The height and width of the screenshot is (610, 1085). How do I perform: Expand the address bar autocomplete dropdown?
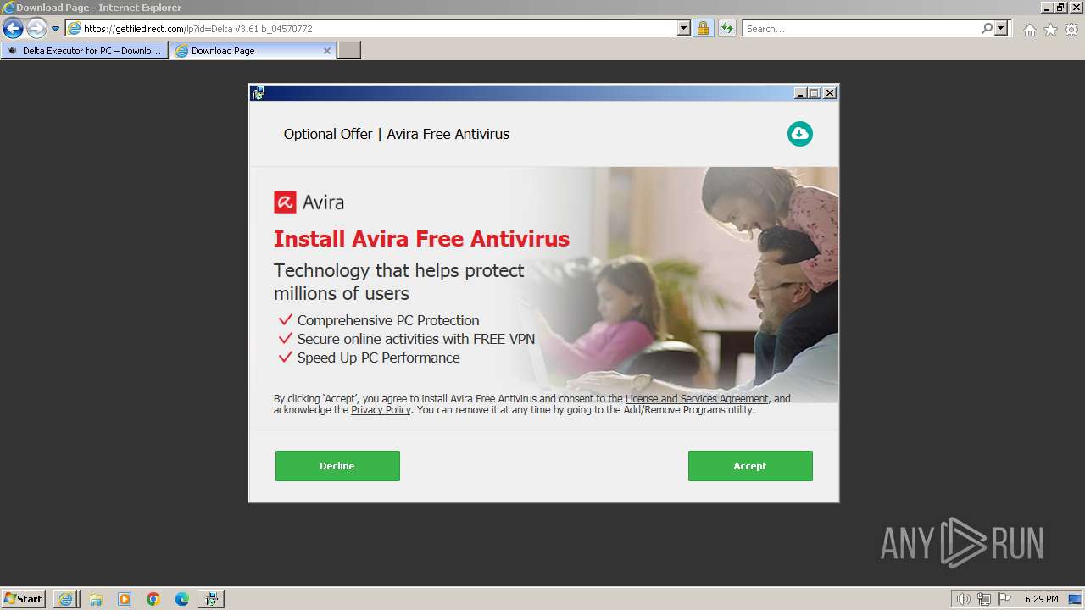pos(684,29)
